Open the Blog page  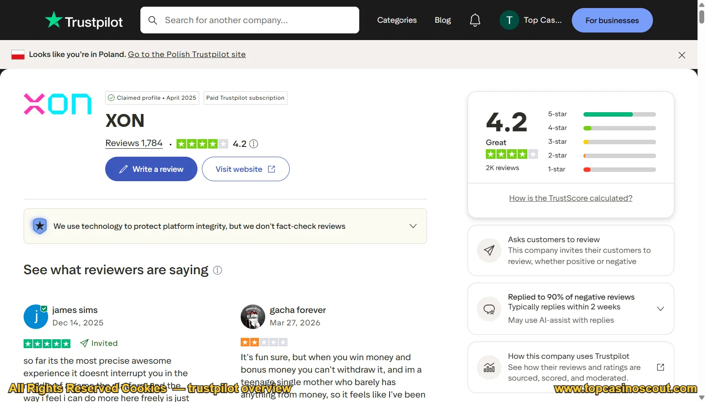443,20
